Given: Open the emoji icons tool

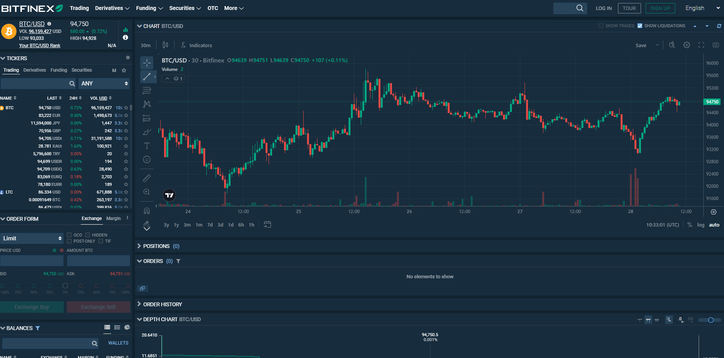Looking at the screenshot, I should tap(147, 159).
